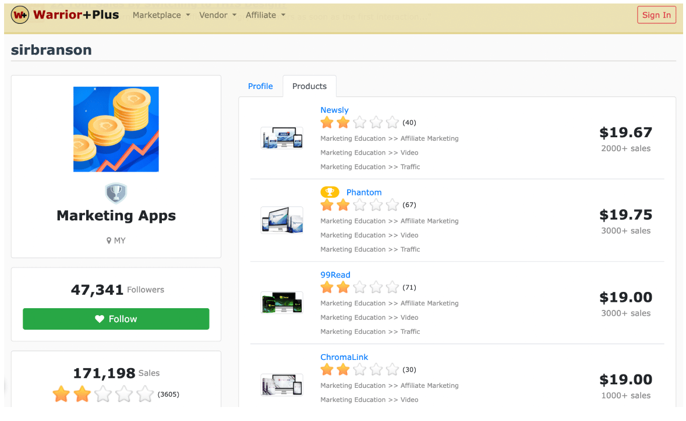Click the Newsly product thumbnail

[282, 138]
